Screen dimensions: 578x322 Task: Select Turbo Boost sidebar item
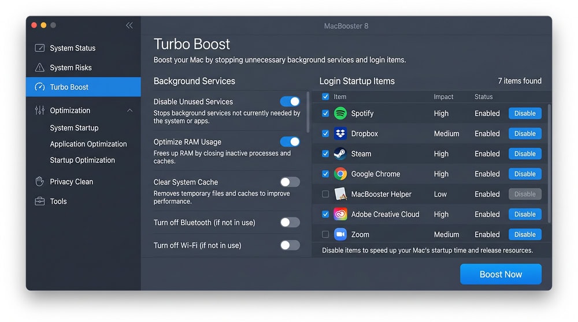[83, 87]
